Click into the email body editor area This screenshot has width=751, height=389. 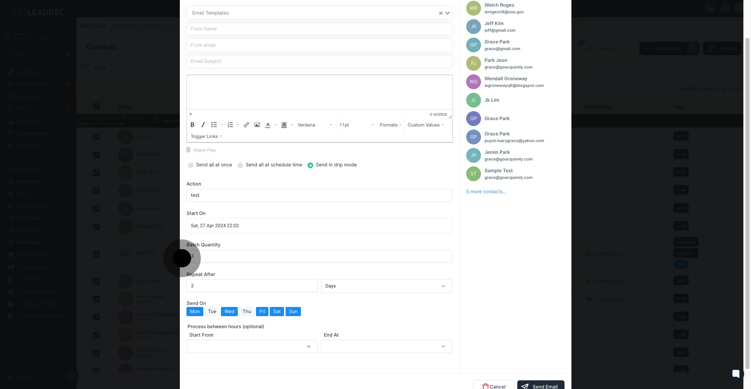coord(319,92)
